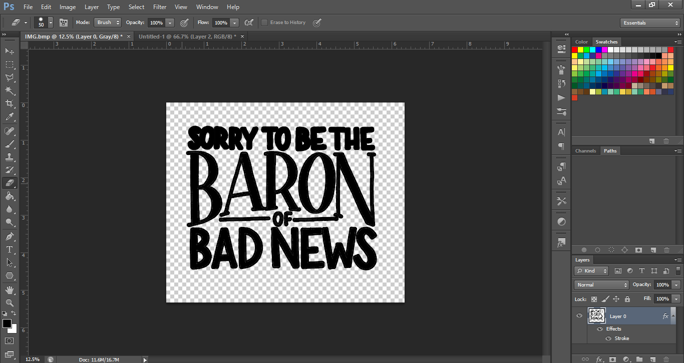Select the Crop tool

[10, 103]
